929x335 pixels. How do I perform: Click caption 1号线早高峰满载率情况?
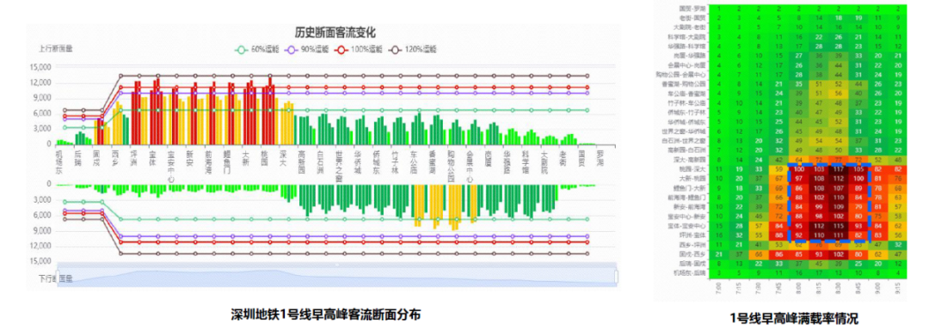(793, 318)
